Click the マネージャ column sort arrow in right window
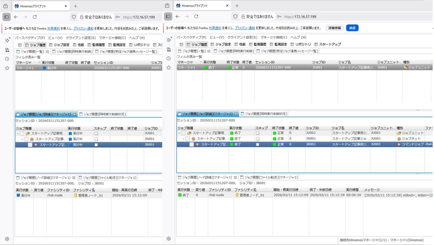This screenshot has height=245, width=434. click(201, 62)
